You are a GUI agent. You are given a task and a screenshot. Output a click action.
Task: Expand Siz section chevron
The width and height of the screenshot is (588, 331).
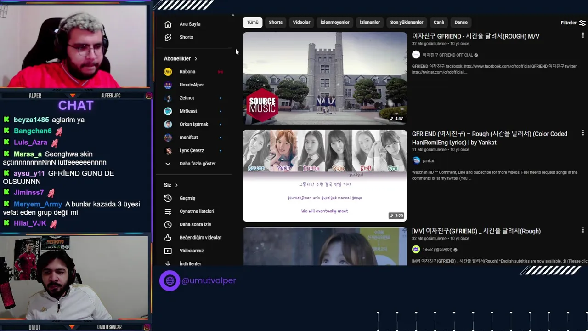point(176,185)
